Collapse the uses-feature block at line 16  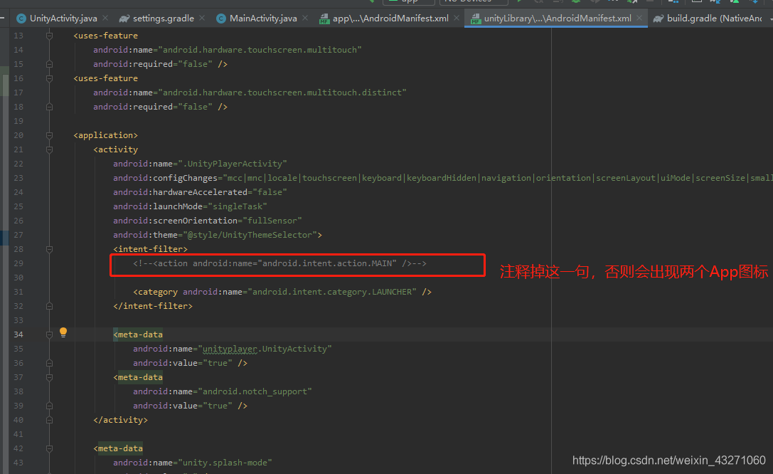[x=49, y=78]
